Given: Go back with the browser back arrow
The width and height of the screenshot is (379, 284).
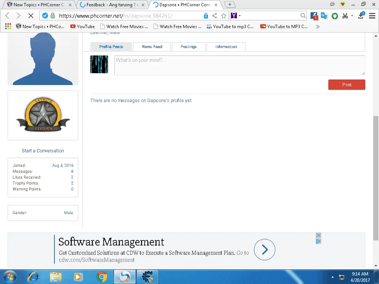Looking at the screenshot, I should click(x=7, y=16).
